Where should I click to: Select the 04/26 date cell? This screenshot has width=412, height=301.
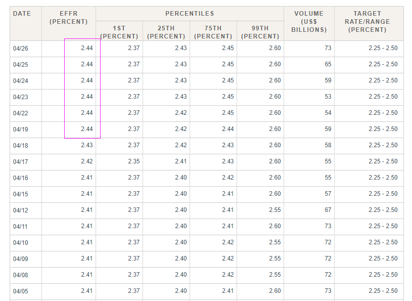[x=21, y=49]
